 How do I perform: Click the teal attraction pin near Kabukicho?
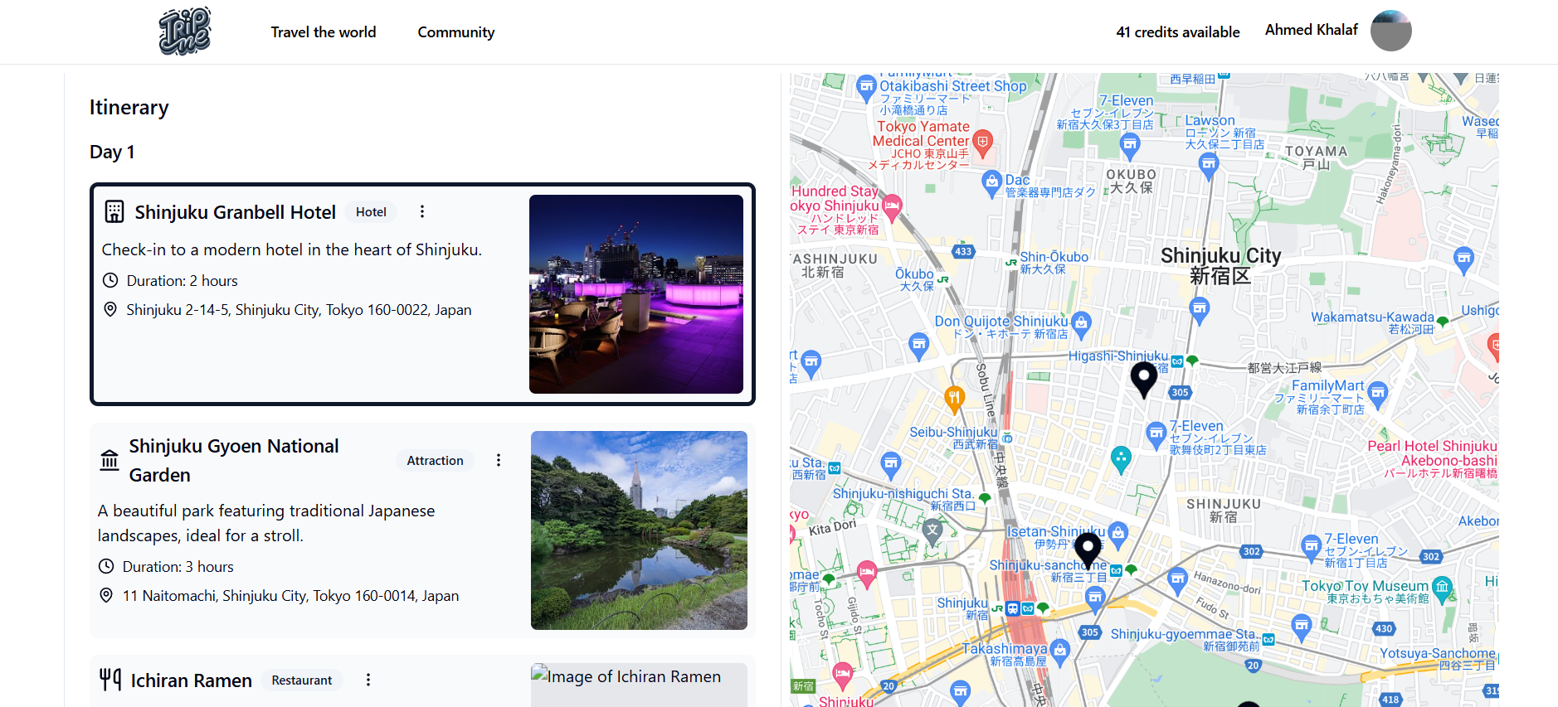tap(1121, 458)
